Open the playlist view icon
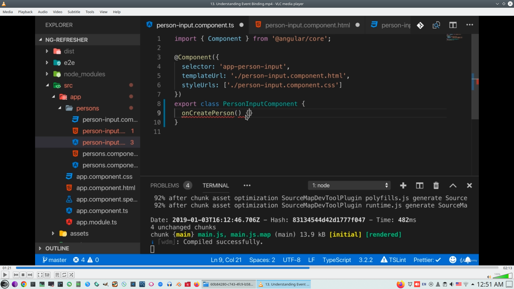514x289 pixels. coord(57,275)
